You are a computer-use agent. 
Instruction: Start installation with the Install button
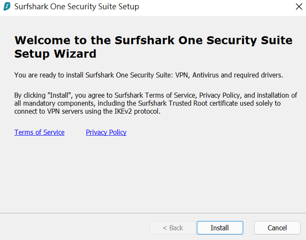pos(220,228)
